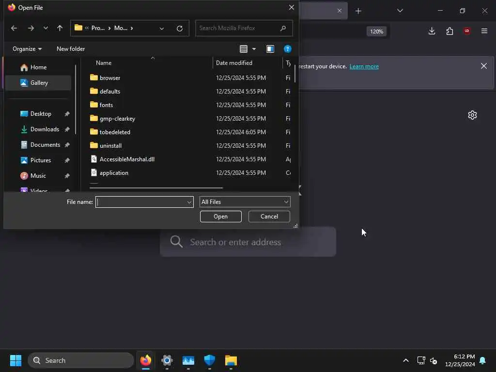The height and width of the screenshot is (372, 496).
Task: Change the view layout icon
Action: point(244,49)
